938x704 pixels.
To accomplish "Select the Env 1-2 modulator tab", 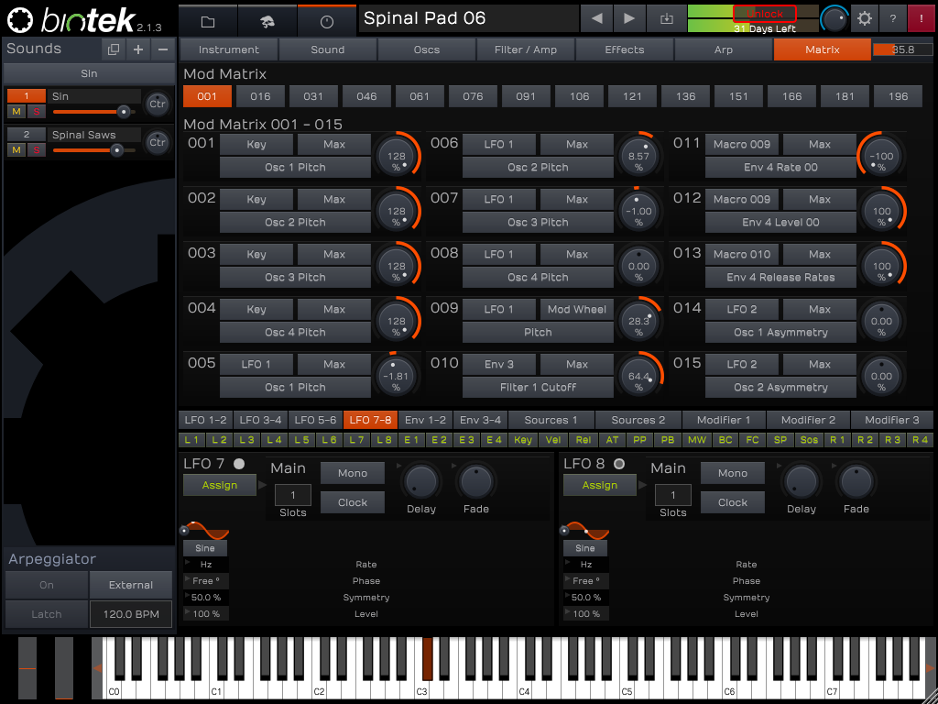I will click(x=426, y=420).
